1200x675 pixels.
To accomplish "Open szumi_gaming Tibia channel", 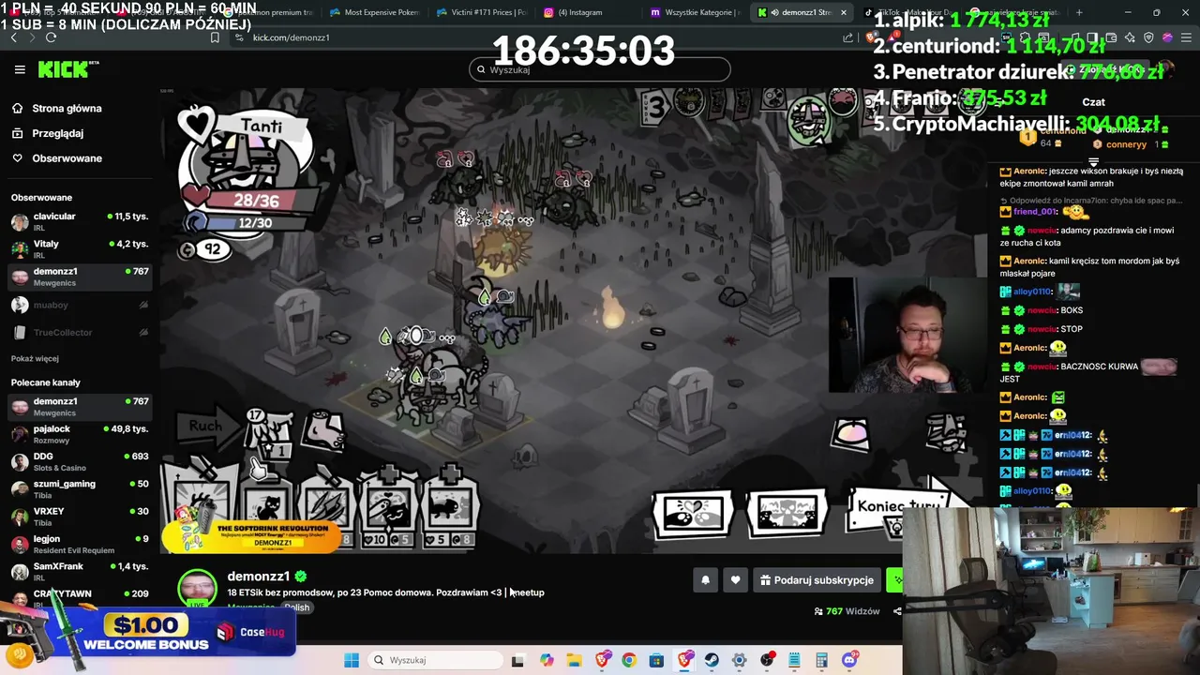I will point(80,488).
